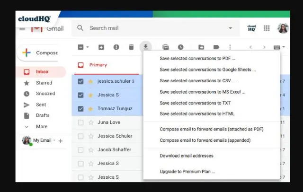Choose Save selected conversations to HTML

[x=197, y=114]
